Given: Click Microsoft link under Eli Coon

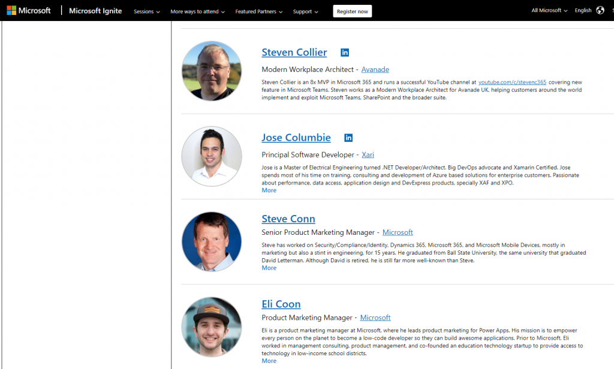Looking at the screenshot, I should 375,317.
